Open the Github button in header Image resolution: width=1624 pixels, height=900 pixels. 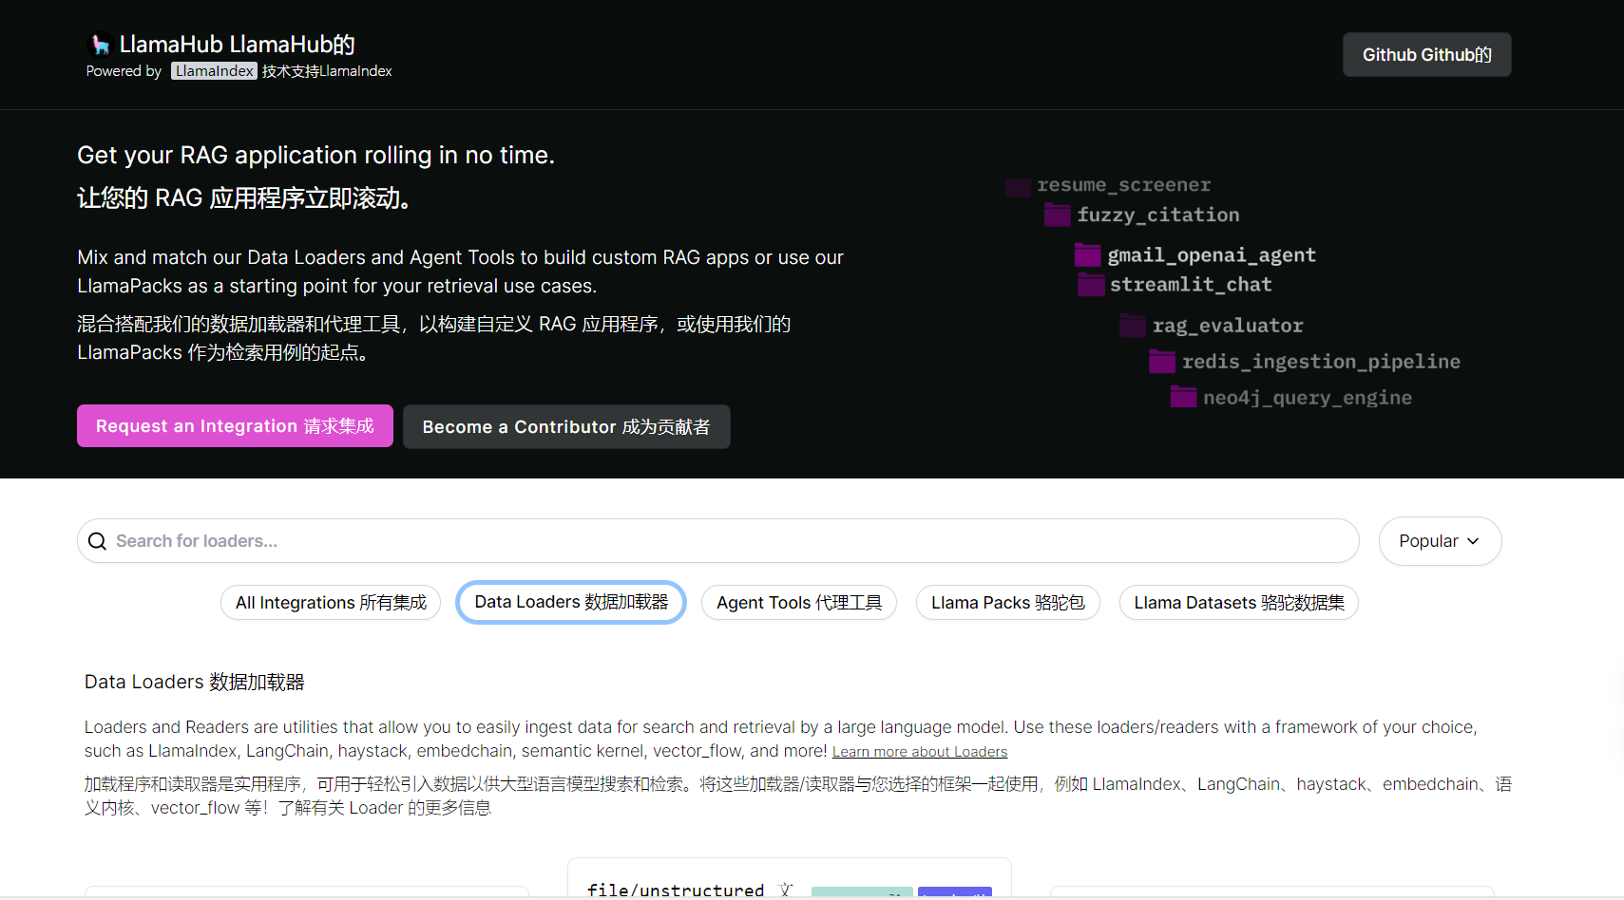(1426, 55)
